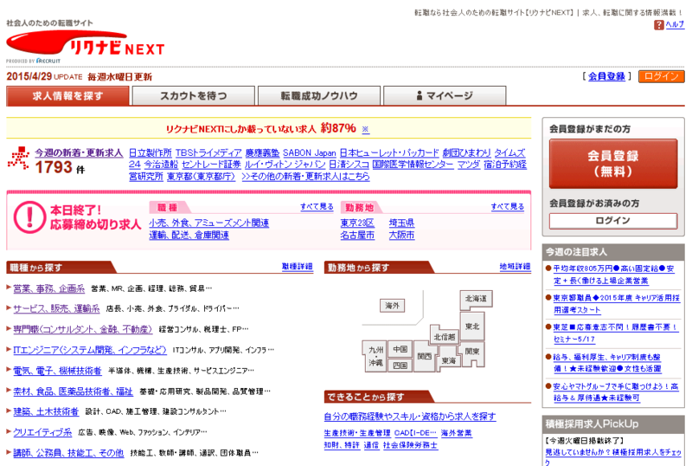
Task: Go to the マイページ tab
Action: click(445, 96)
